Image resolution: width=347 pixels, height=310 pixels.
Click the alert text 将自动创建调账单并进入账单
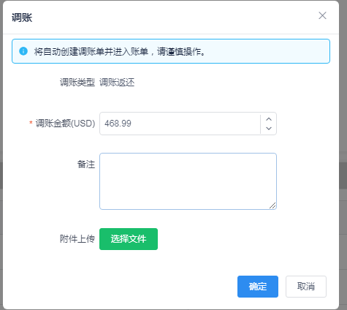point(91,51)
